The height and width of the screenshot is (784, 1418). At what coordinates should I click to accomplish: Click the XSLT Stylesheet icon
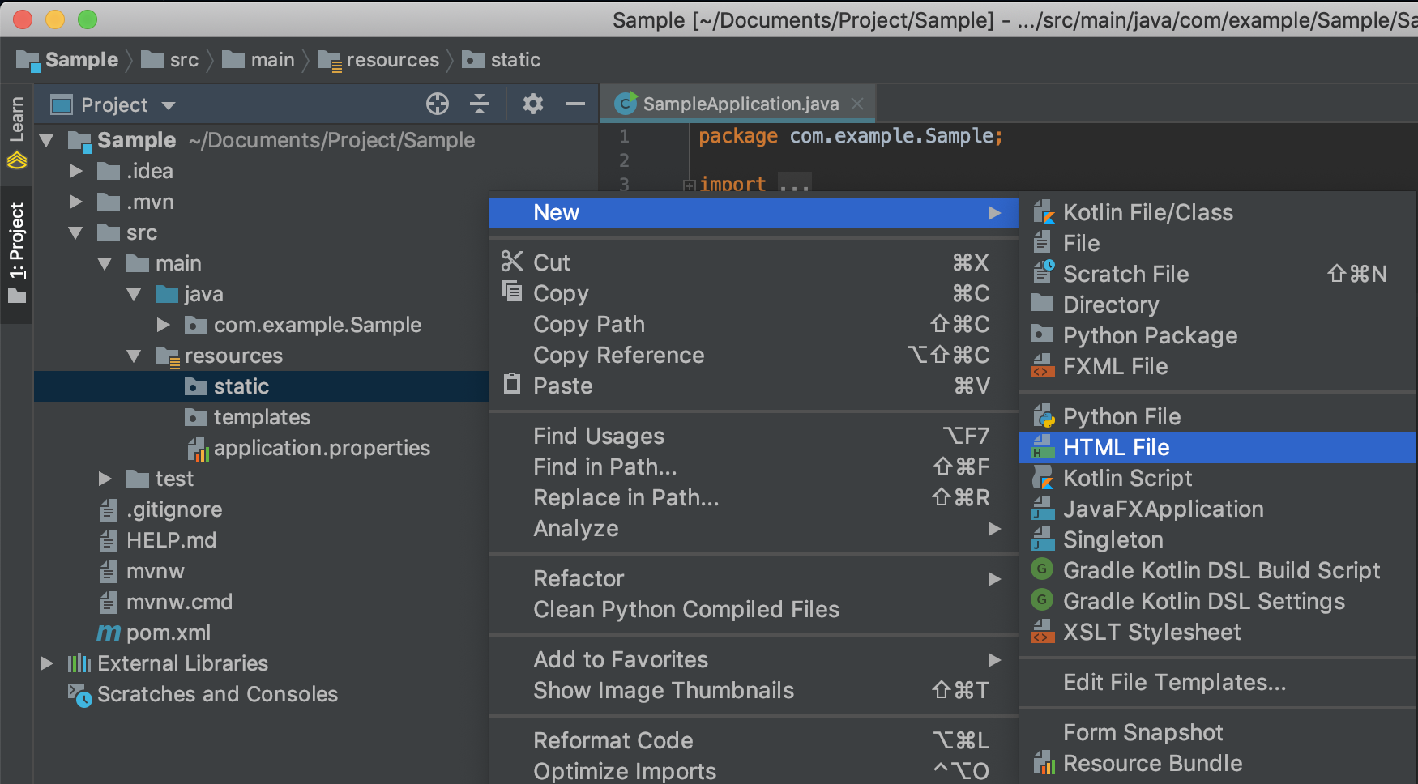coord(1042,632)
